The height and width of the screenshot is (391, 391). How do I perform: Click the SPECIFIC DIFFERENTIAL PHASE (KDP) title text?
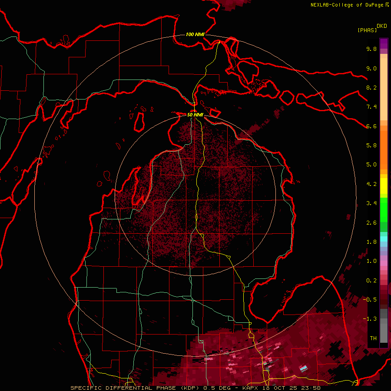pos(136,388)
